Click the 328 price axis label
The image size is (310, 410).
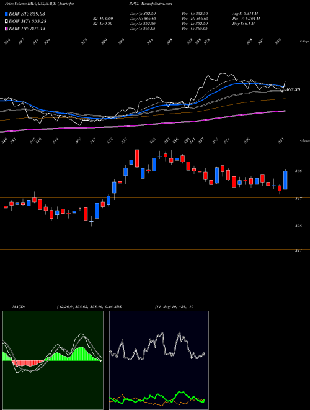pos(299,226)
